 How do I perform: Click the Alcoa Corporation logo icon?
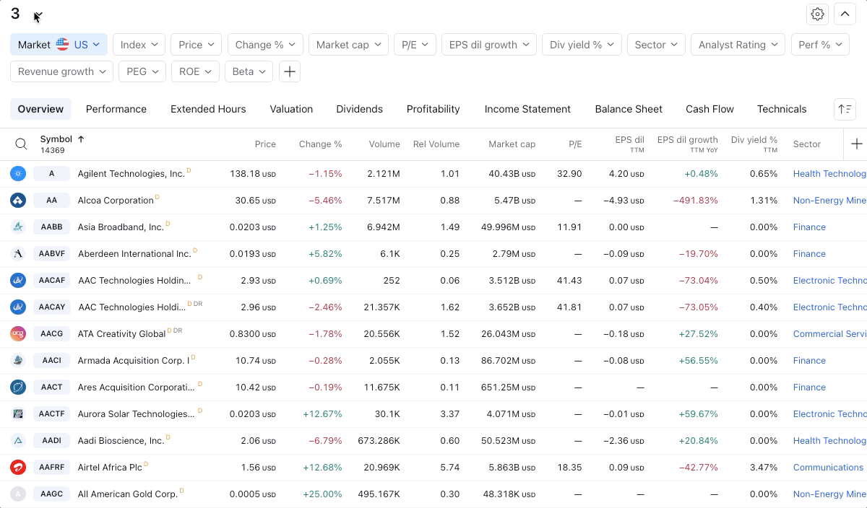[18, 201]
